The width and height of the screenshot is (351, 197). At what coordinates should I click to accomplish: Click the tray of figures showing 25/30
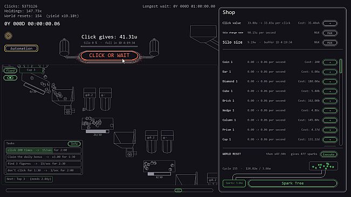[98, 123]
